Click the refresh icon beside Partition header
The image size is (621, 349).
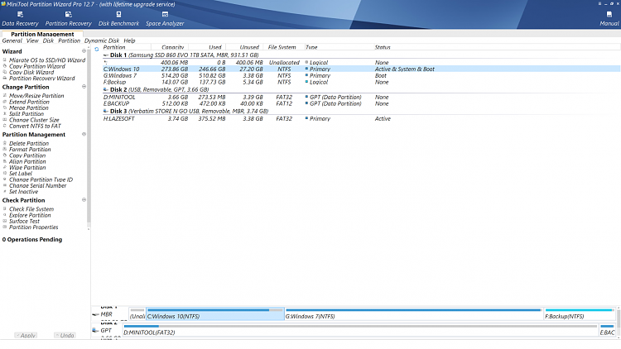point(97,49)
